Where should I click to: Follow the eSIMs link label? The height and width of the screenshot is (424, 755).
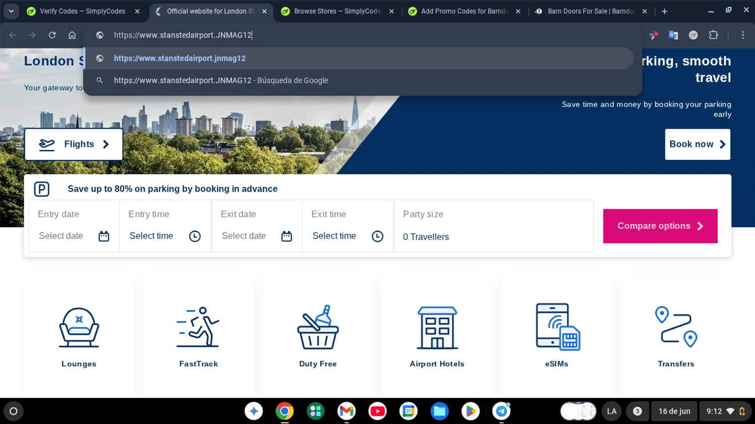pos(557,364)
